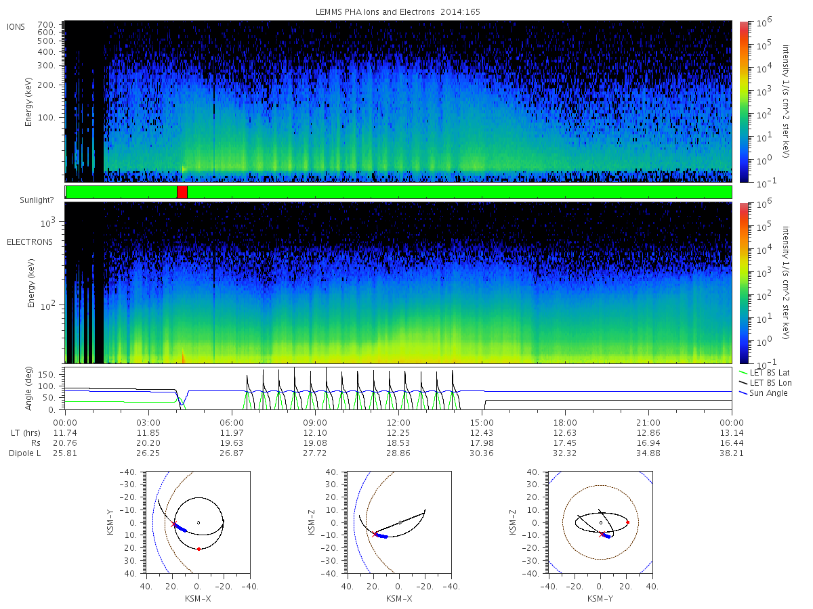Click the green LET BS Lat legend line
This screenshot has height=609, width=813.
pyautogui.click(x=743, y=373)
